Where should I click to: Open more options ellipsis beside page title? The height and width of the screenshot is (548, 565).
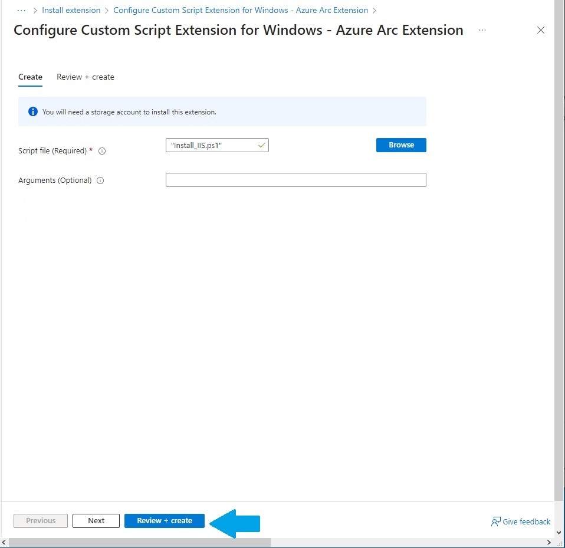[482, 30]
